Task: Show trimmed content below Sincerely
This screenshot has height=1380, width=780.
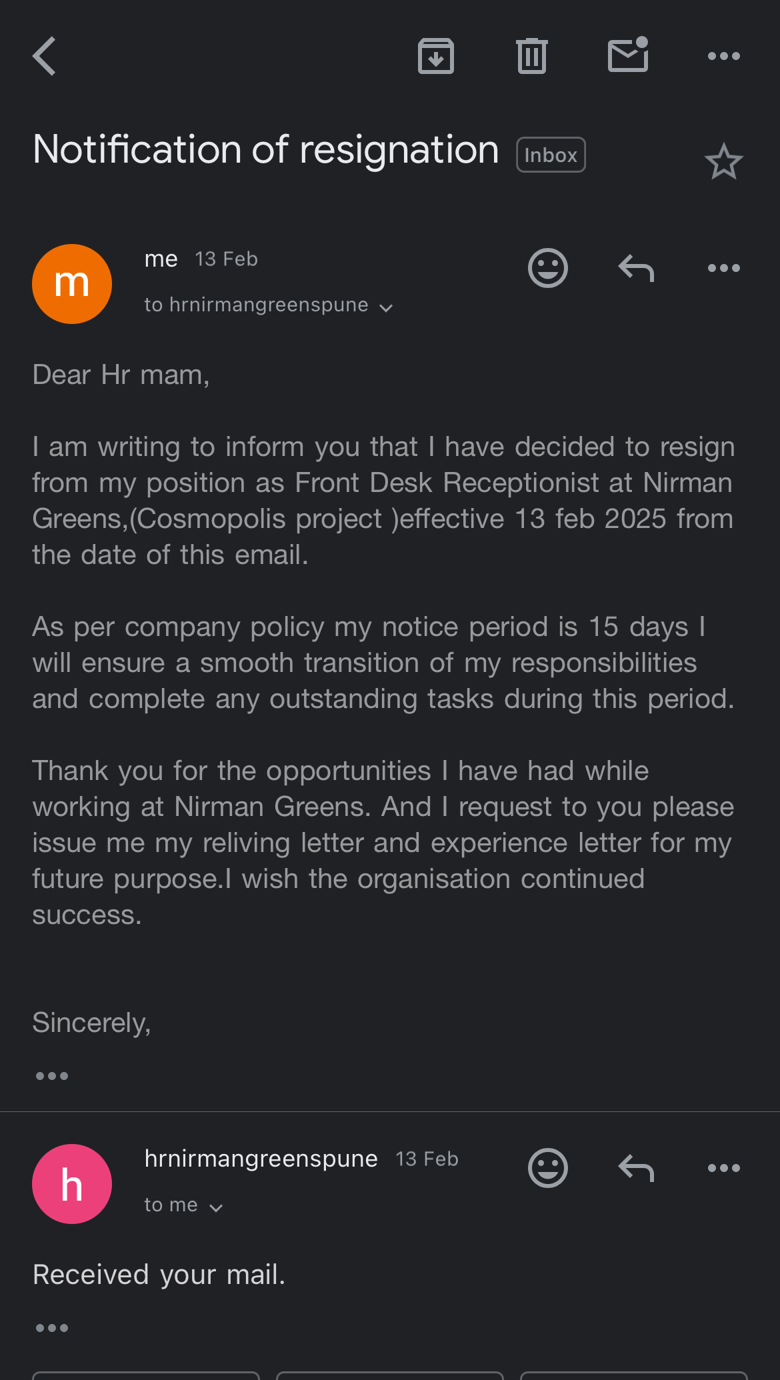Action: tap(52, 1076)
